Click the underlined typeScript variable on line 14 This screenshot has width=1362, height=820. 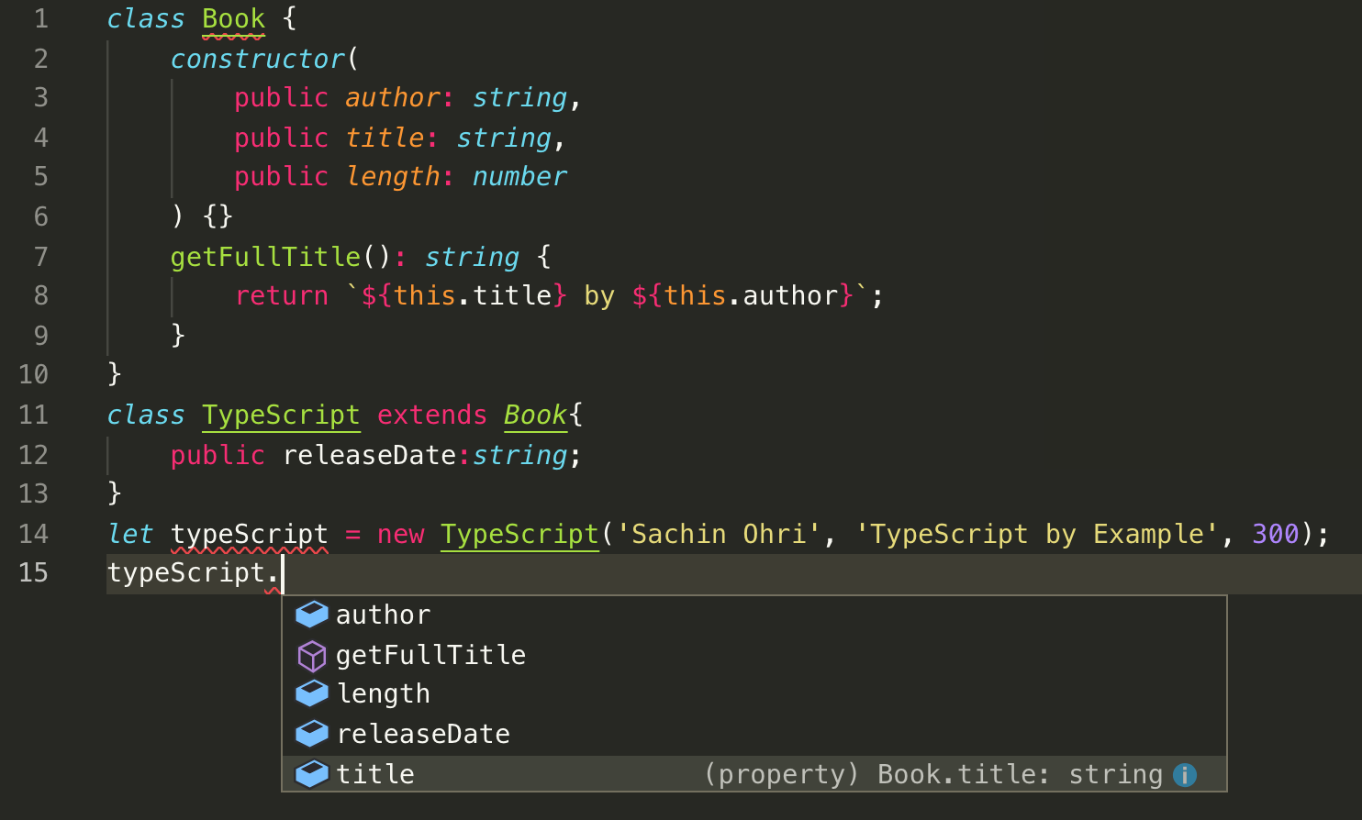[249, 534]
